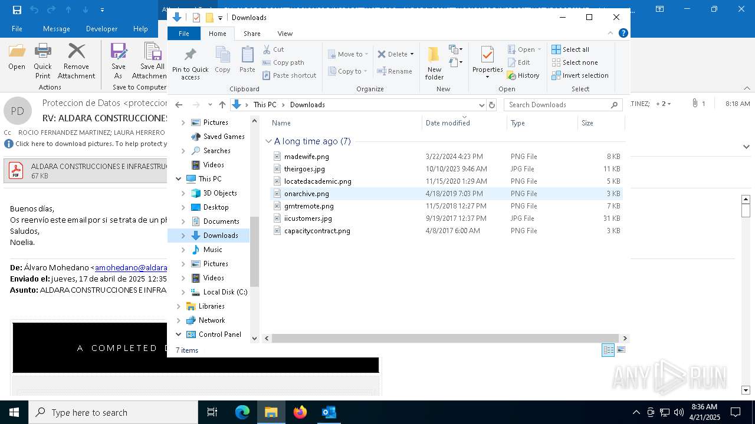Image resolution: width=755 pixels, height=424 pixels.
Task: Click email link amohedano@aldara
Action: coord(131,268)
